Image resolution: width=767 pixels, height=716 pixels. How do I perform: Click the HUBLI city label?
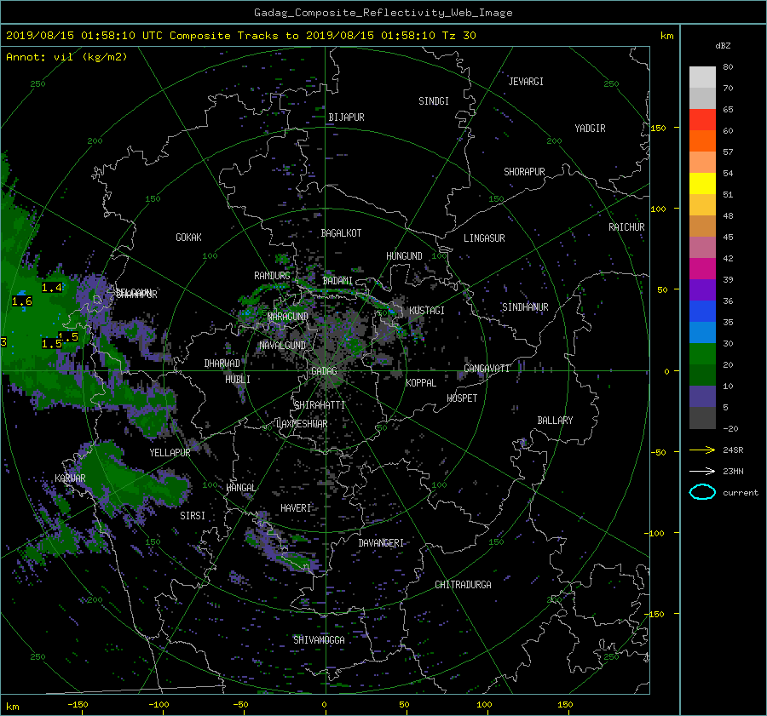[x=237, y=379]
